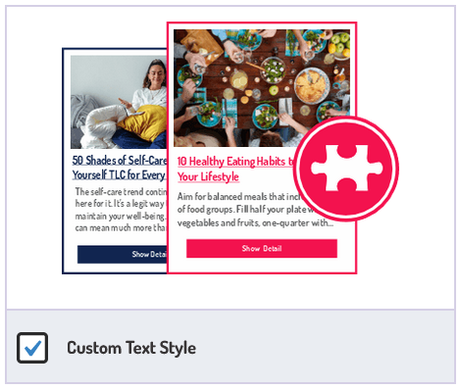Click the 'maintain your well-being' text line
This screenshot has width=460, height=389.
[121, 217]
